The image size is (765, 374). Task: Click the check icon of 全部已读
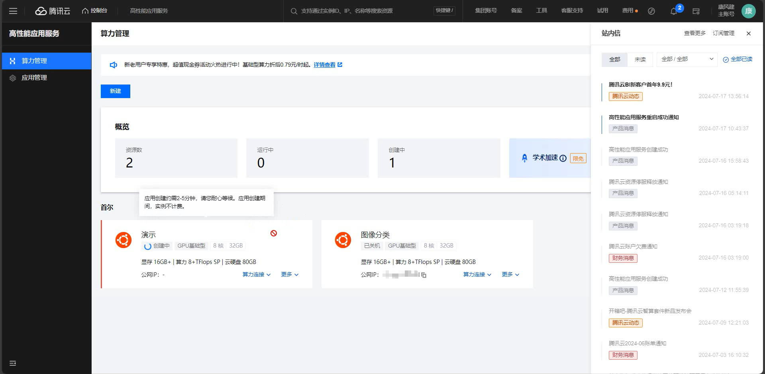coord(726,60)
